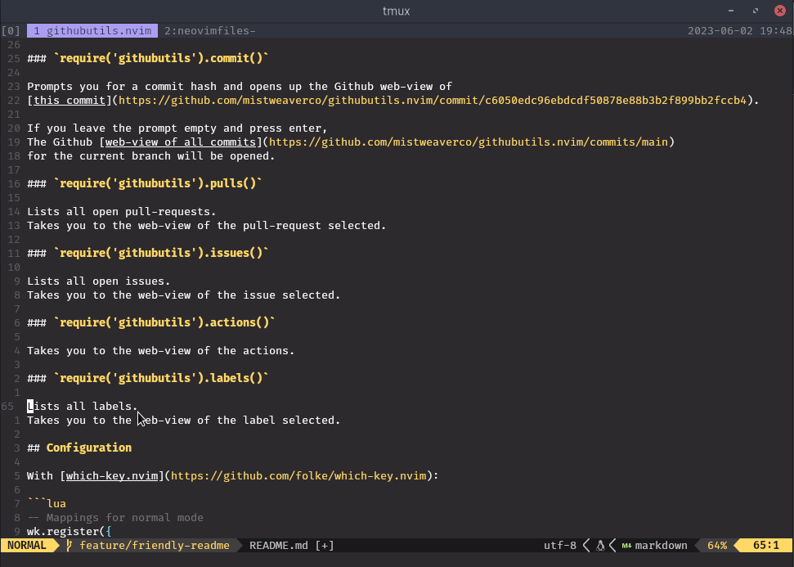Image resolution: width=794 pixels, height=567 pixels.
Task: Open the commits/main GitHub URL
Action: point(469,142)
